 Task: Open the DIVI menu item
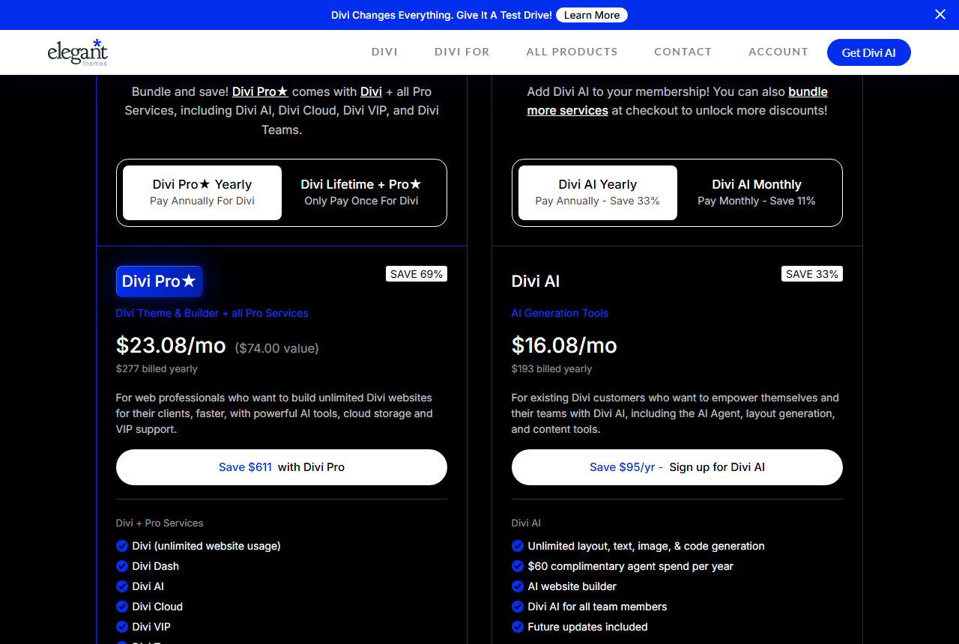point(384,52)
